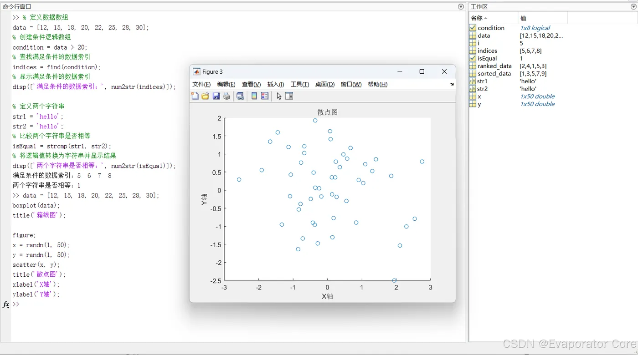
Task: Open the 查看(V) menu in Figure 3
Action: point(251,84)
